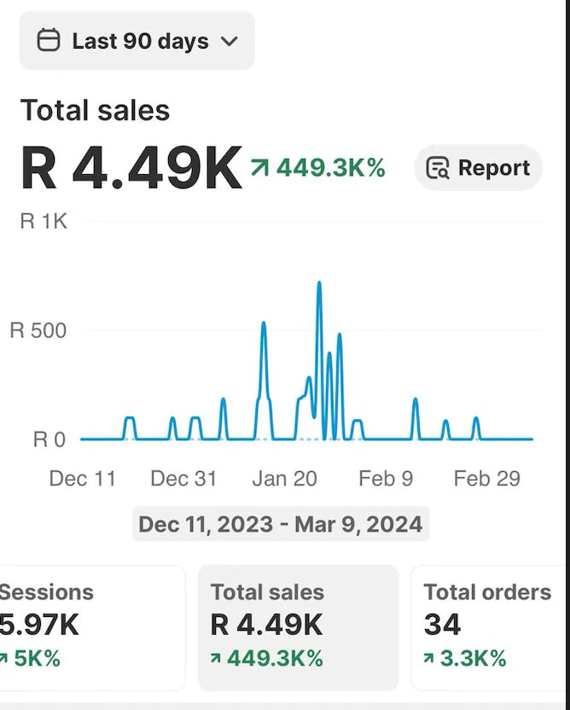Click the Feb 29 axis label
The width and height of the screenshot is (570, 710).
point(486,478)
